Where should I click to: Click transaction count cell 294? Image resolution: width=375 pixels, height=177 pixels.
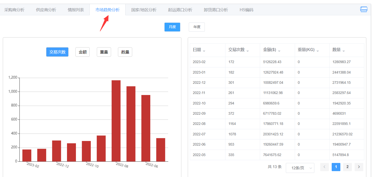[231, 103]
